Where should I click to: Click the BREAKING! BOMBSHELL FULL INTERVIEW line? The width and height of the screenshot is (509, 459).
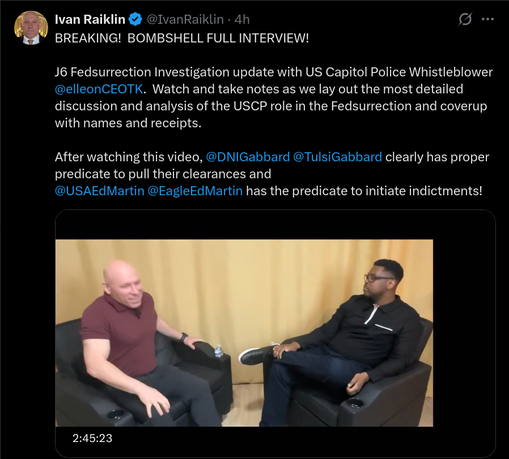click(182, 38)
